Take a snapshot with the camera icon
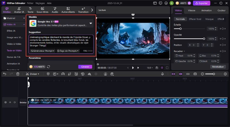 [157, 68]
